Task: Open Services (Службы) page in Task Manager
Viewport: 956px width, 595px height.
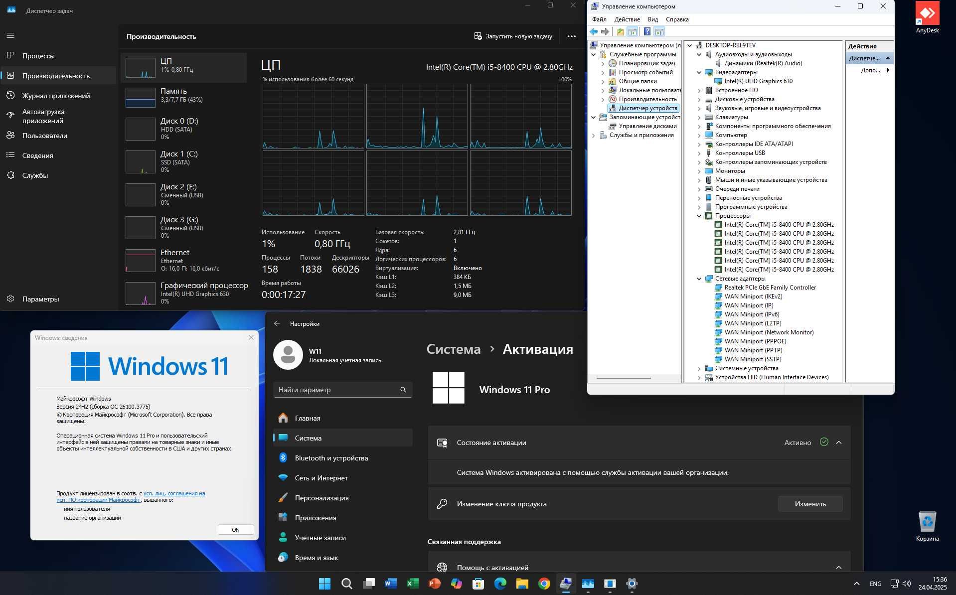Action: click(58, 175)
